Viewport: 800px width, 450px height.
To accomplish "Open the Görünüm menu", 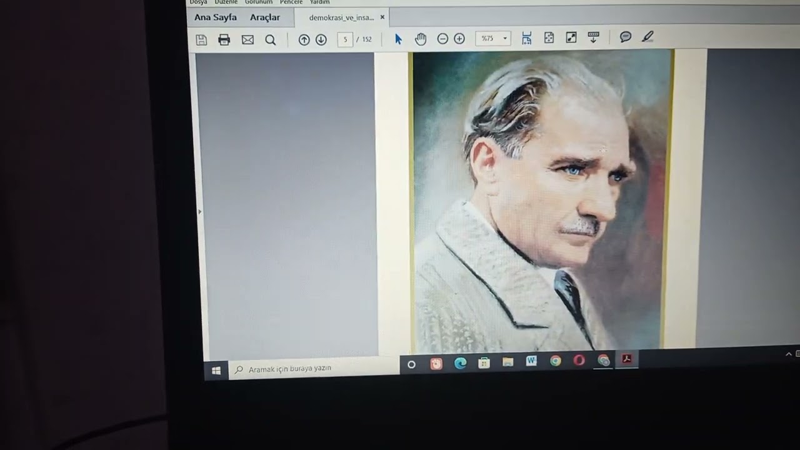I will (259, 2).
